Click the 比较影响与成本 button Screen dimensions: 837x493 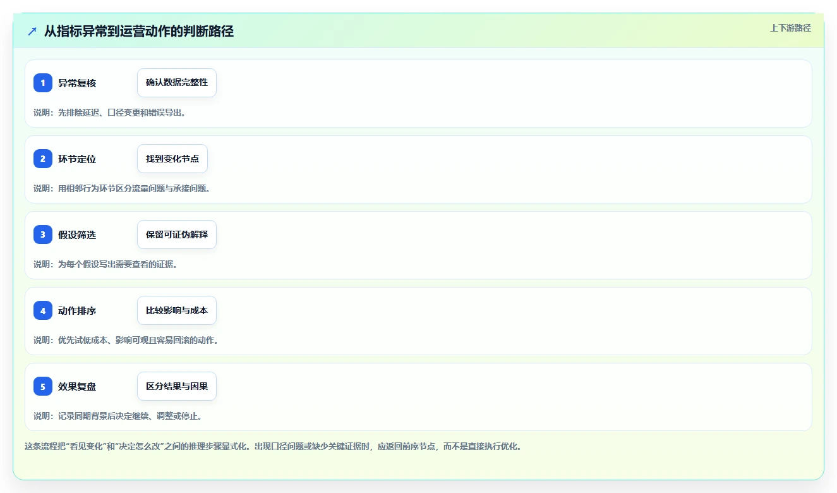(177, 310)
